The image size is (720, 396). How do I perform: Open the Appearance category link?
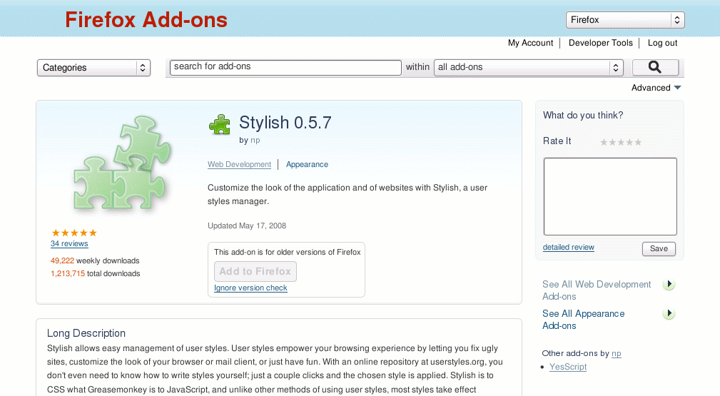click(x=307, y=164)
